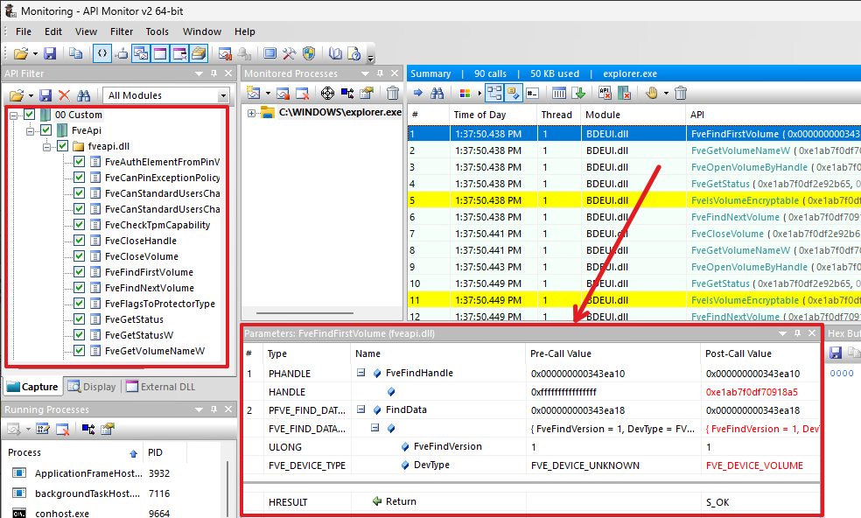Clear the API filter with the red X icon
Image resolution: width=861 pixels, height=518 pixels.
pos(64,94)
